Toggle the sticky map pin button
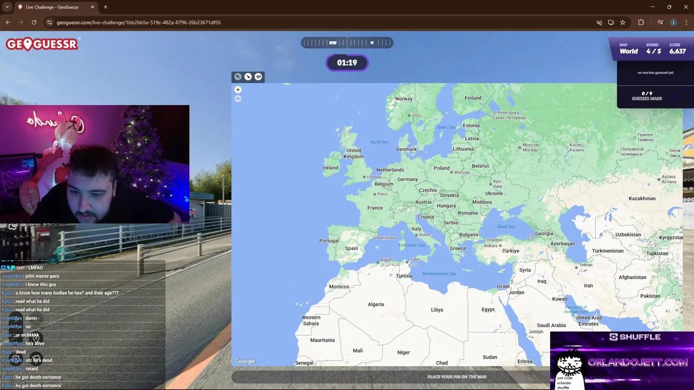694x390 pixels. pyautogui.click(x=258, y=76)
